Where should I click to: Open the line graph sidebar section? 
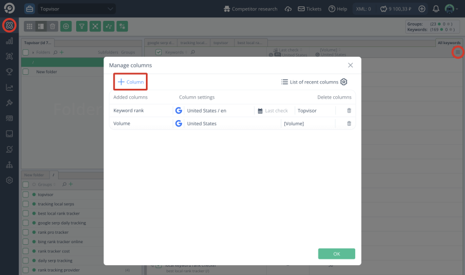point(9,88)
